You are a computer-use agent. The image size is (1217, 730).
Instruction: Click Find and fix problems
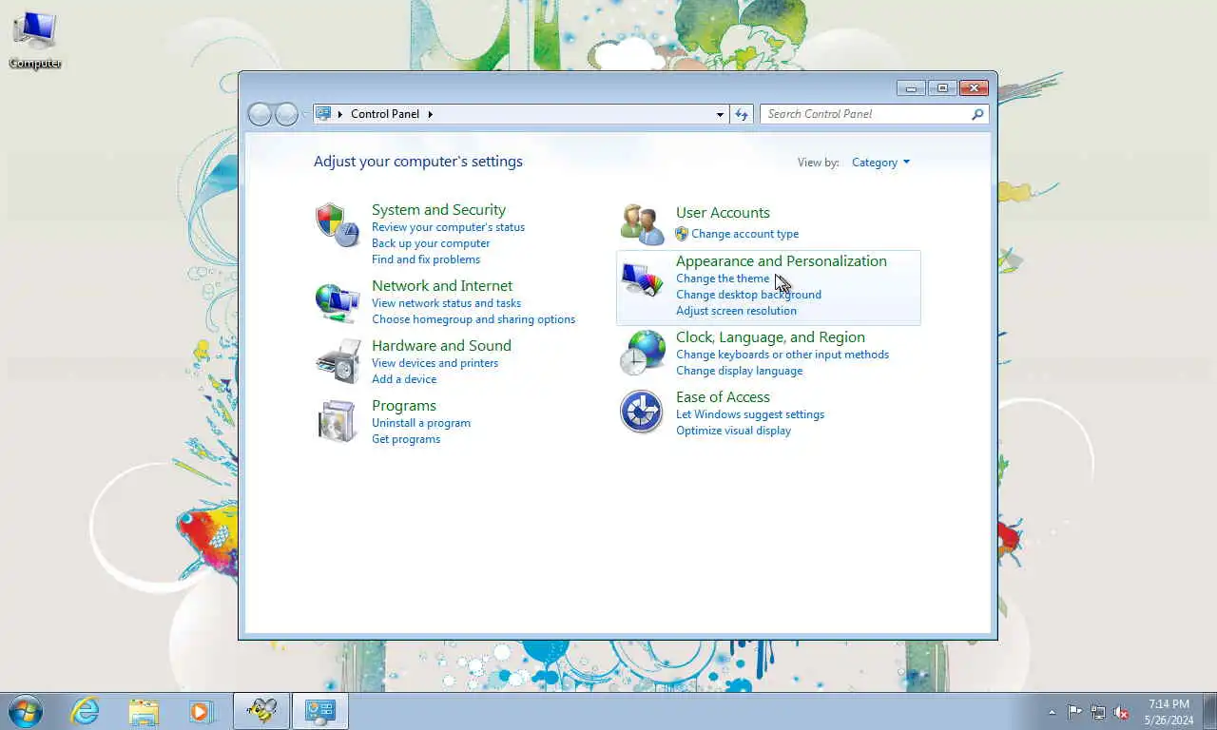click(426, 259)
